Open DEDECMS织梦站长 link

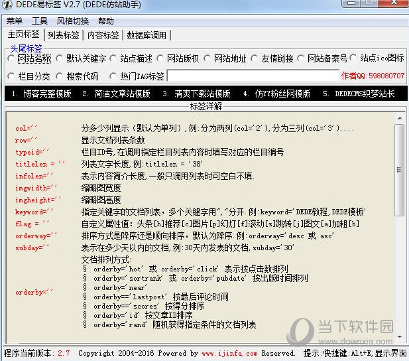coord(359,94)
